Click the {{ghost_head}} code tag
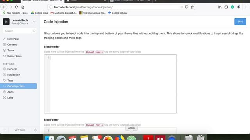Viewport: 250px width, 140px height. (94, 52)
